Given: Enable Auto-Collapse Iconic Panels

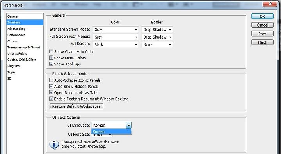Looking at the screenshot, I should [x=51, y=80].
